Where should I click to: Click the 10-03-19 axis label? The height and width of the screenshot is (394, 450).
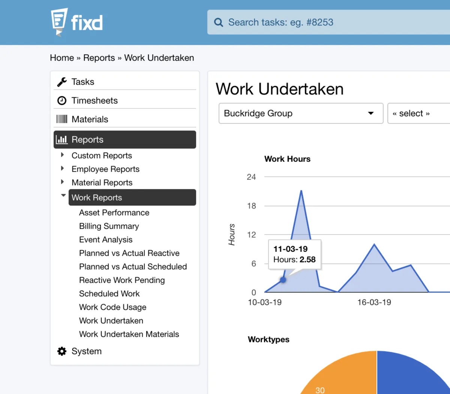point(265,302)
